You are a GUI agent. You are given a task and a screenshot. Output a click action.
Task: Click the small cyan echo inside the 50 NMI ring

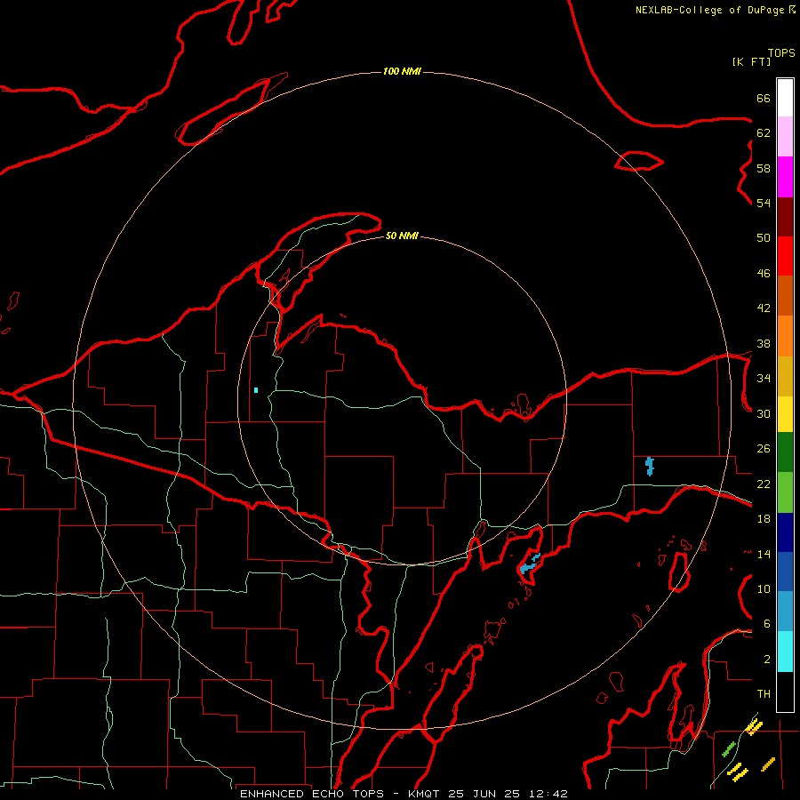pyautogui.click(x=256, y=390)
